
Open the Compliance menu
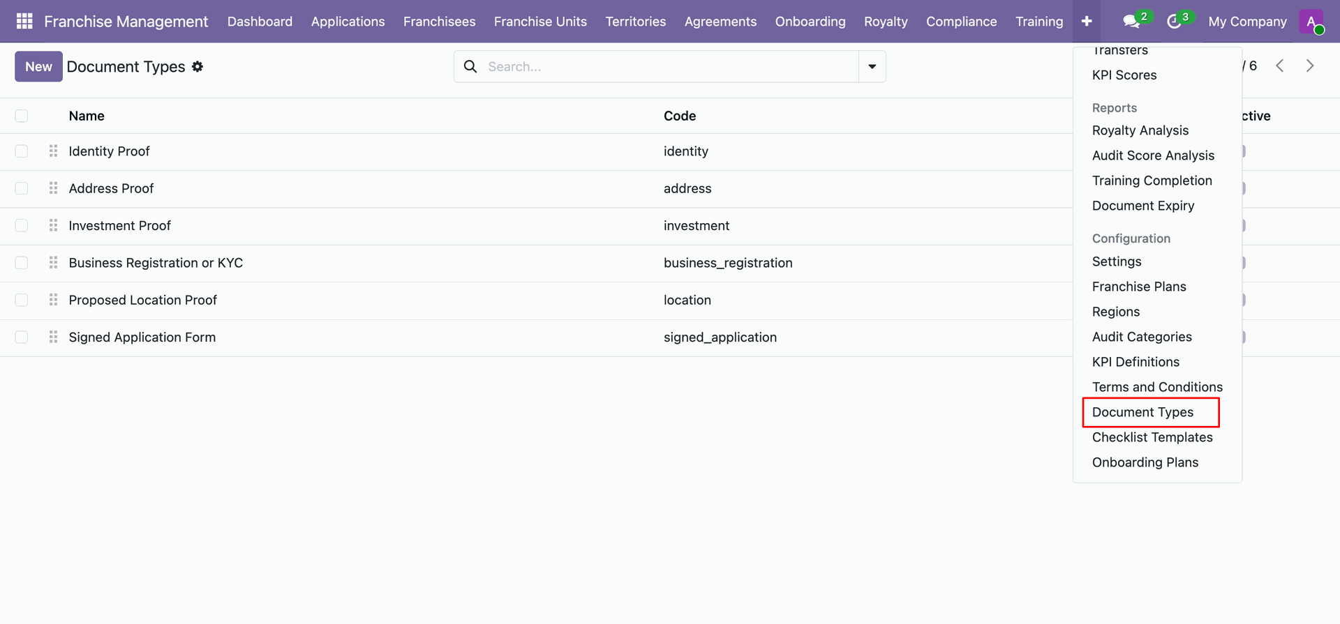tap(961, 22)
